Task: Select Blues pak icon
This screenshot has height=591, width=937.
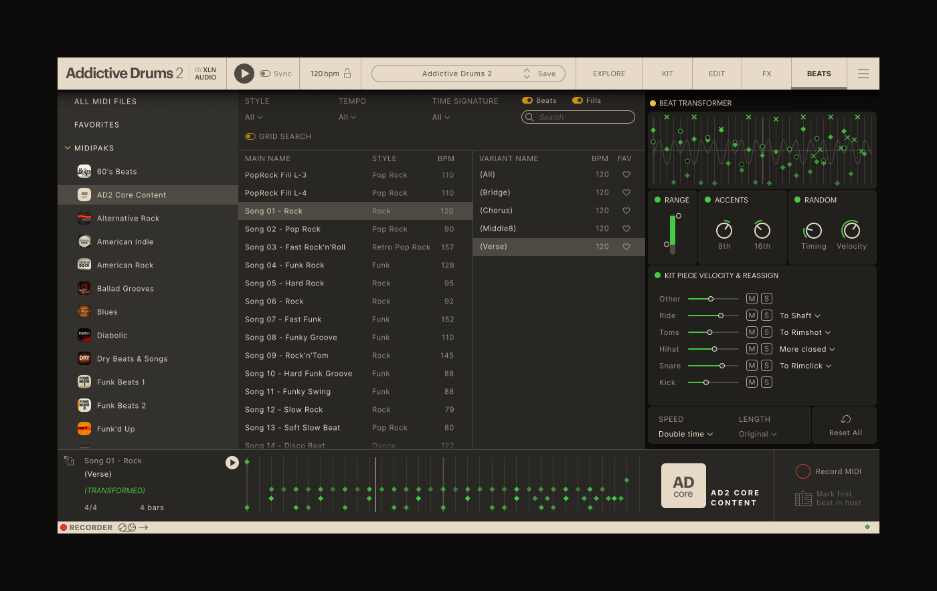Action: 84,312
